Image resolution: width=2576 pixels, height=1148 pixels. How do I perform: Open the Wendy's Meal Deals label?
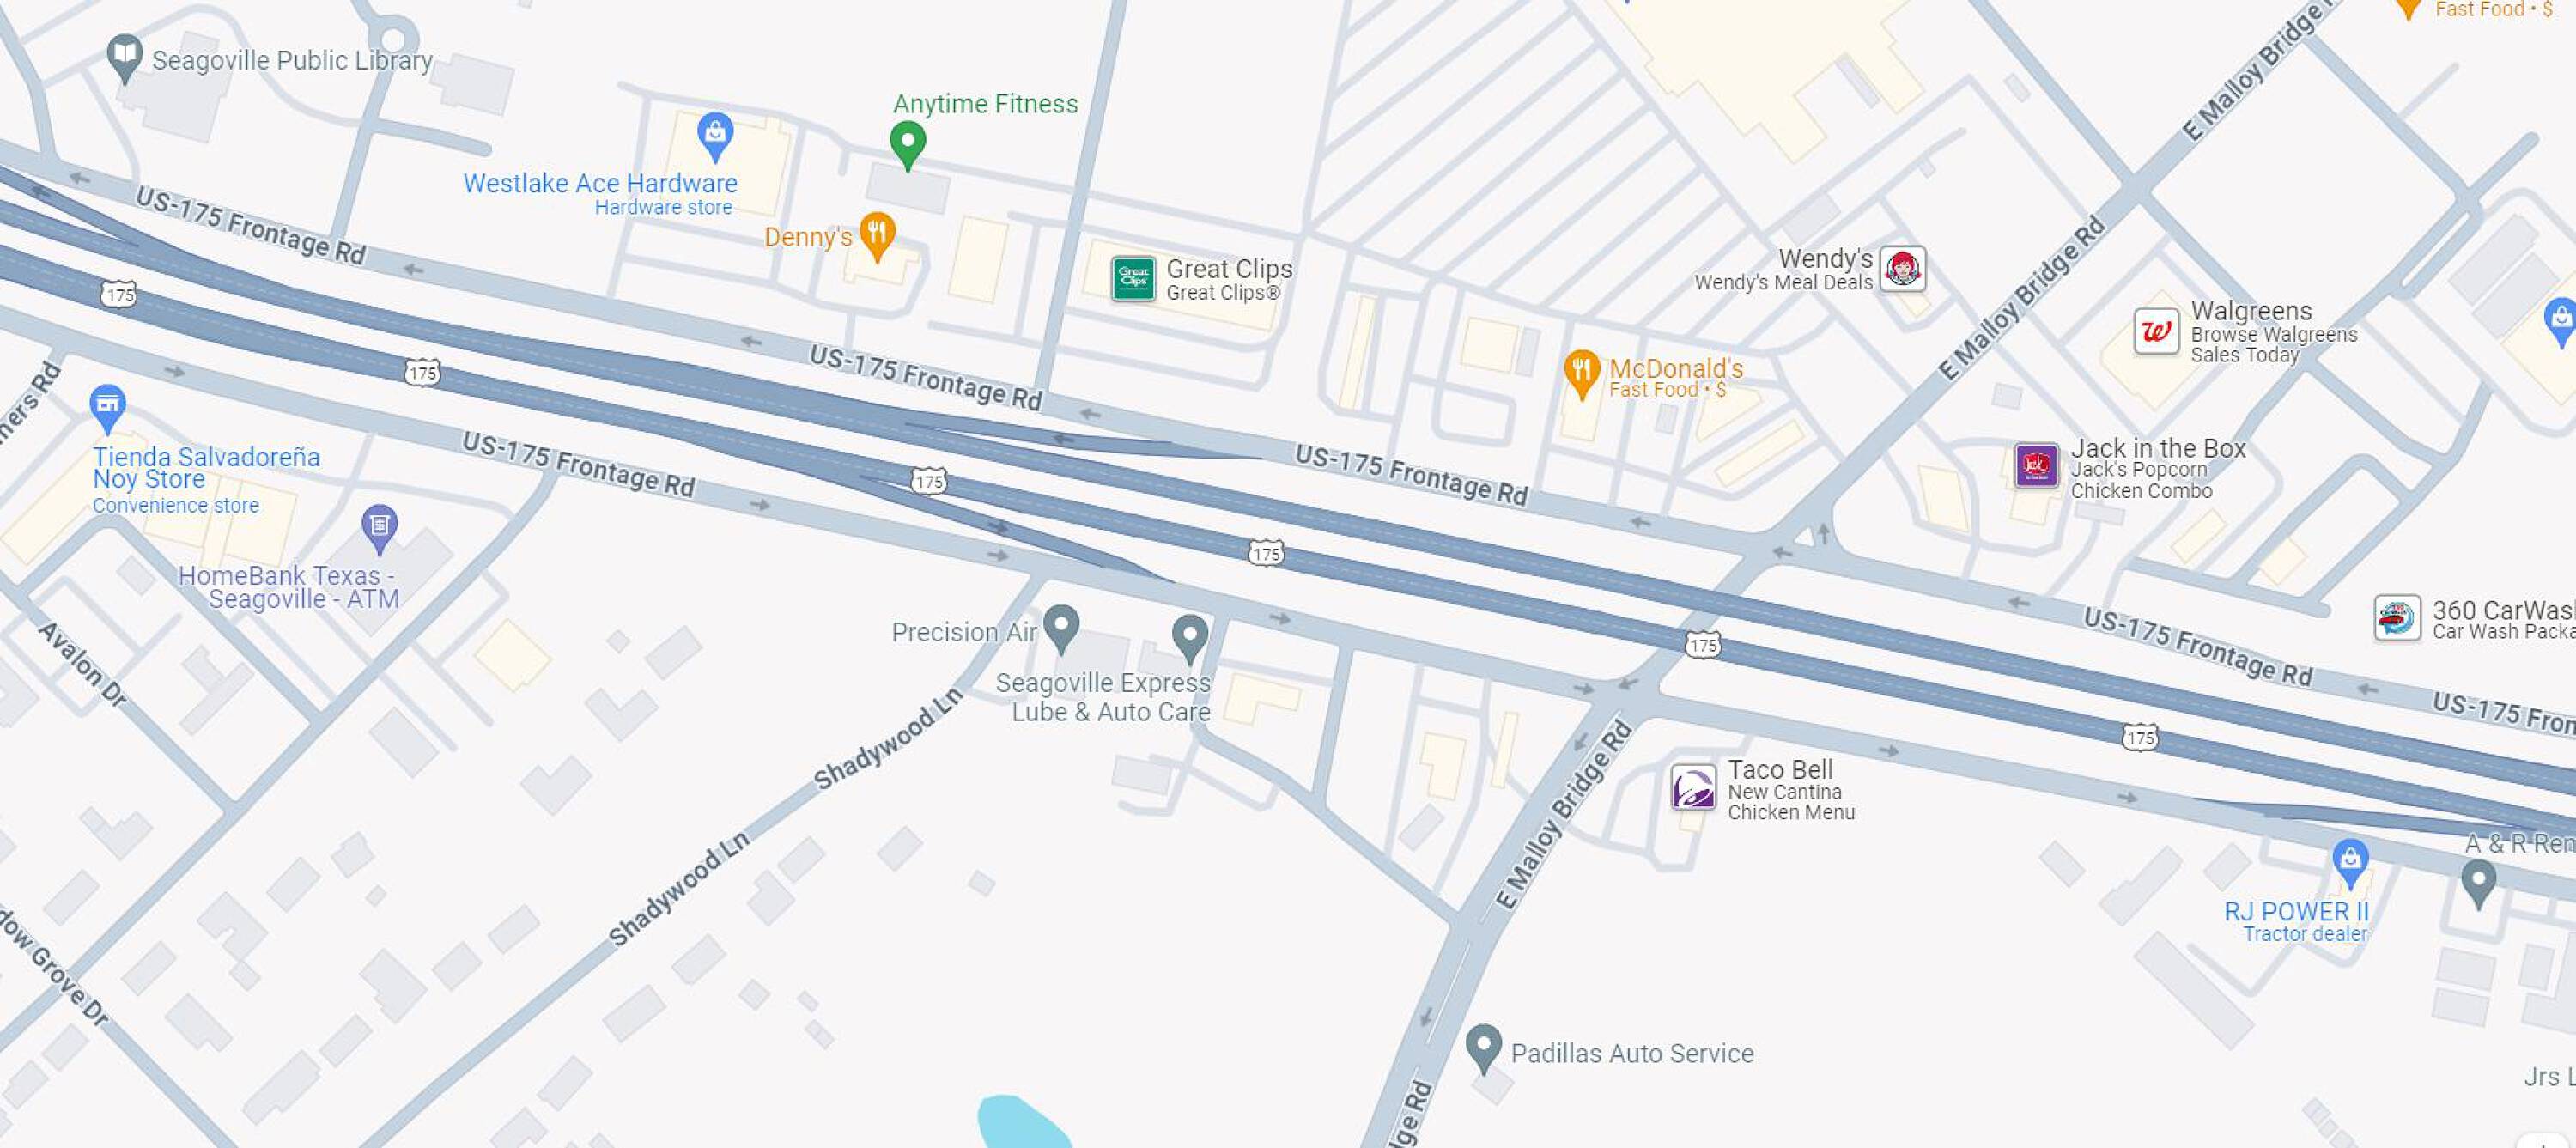[1783, 283]
